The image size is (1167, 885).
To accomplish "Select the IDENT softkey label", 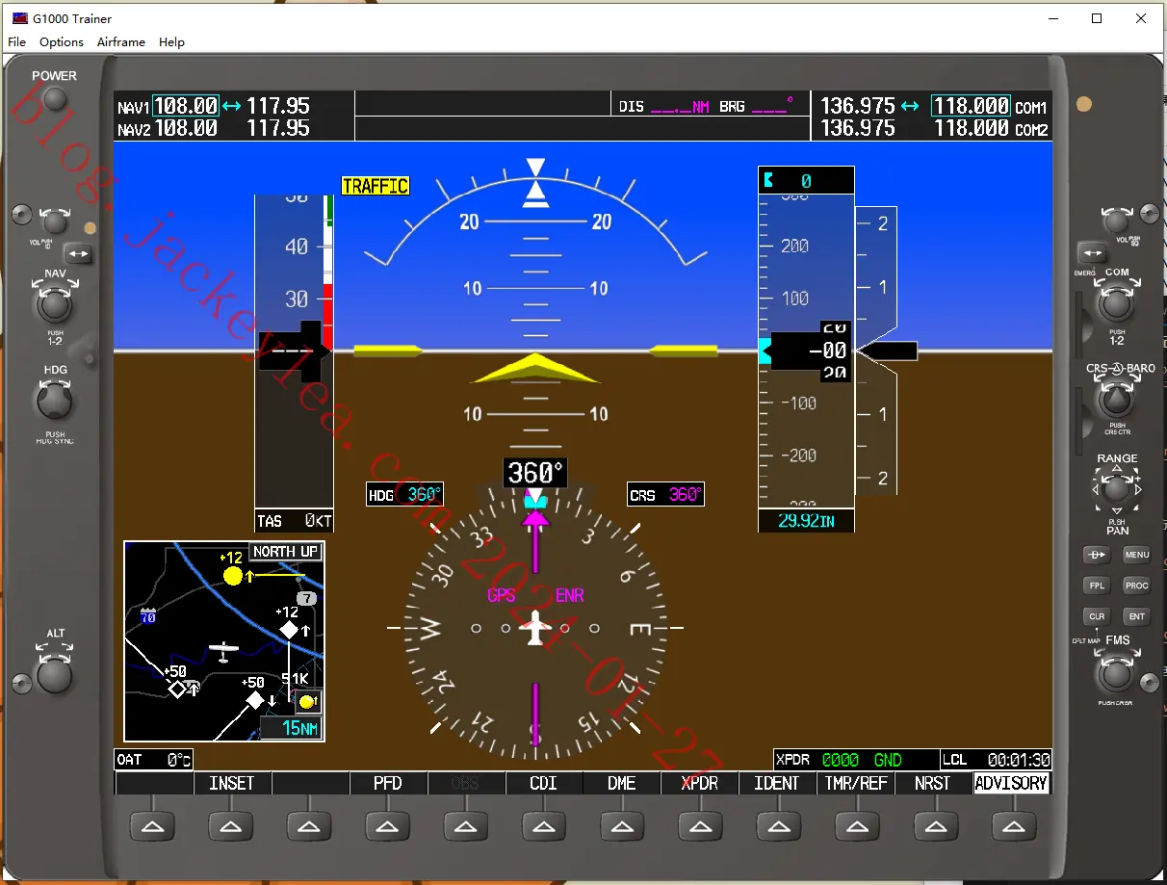I will (x=778, y=783).
